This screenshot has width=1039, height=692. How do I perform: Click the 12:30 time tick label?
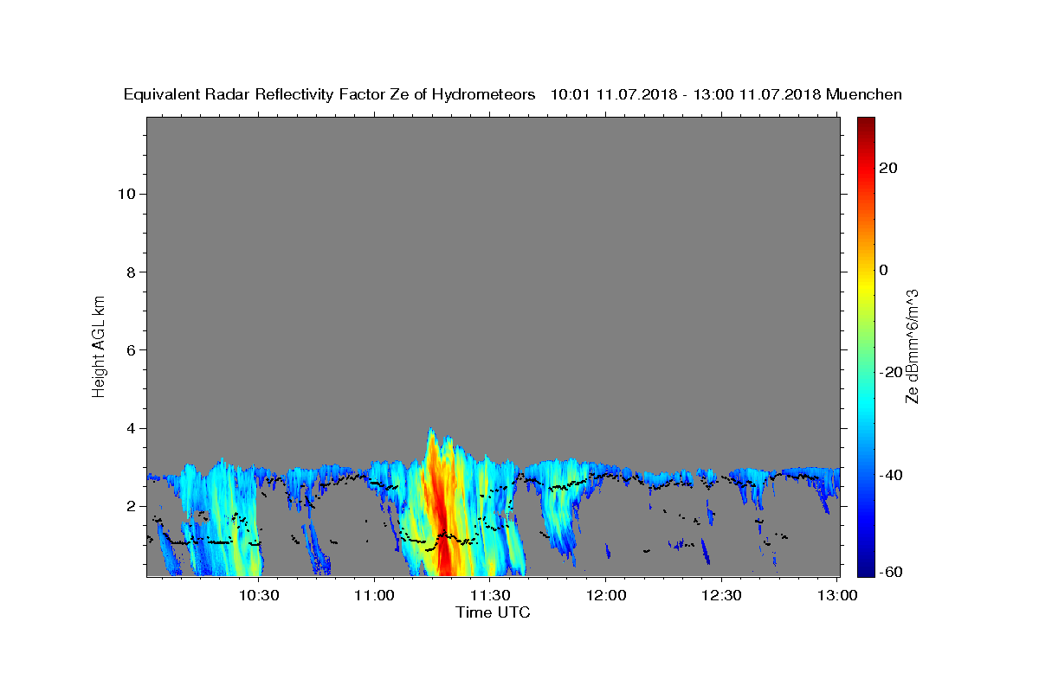tap(720, 595)
